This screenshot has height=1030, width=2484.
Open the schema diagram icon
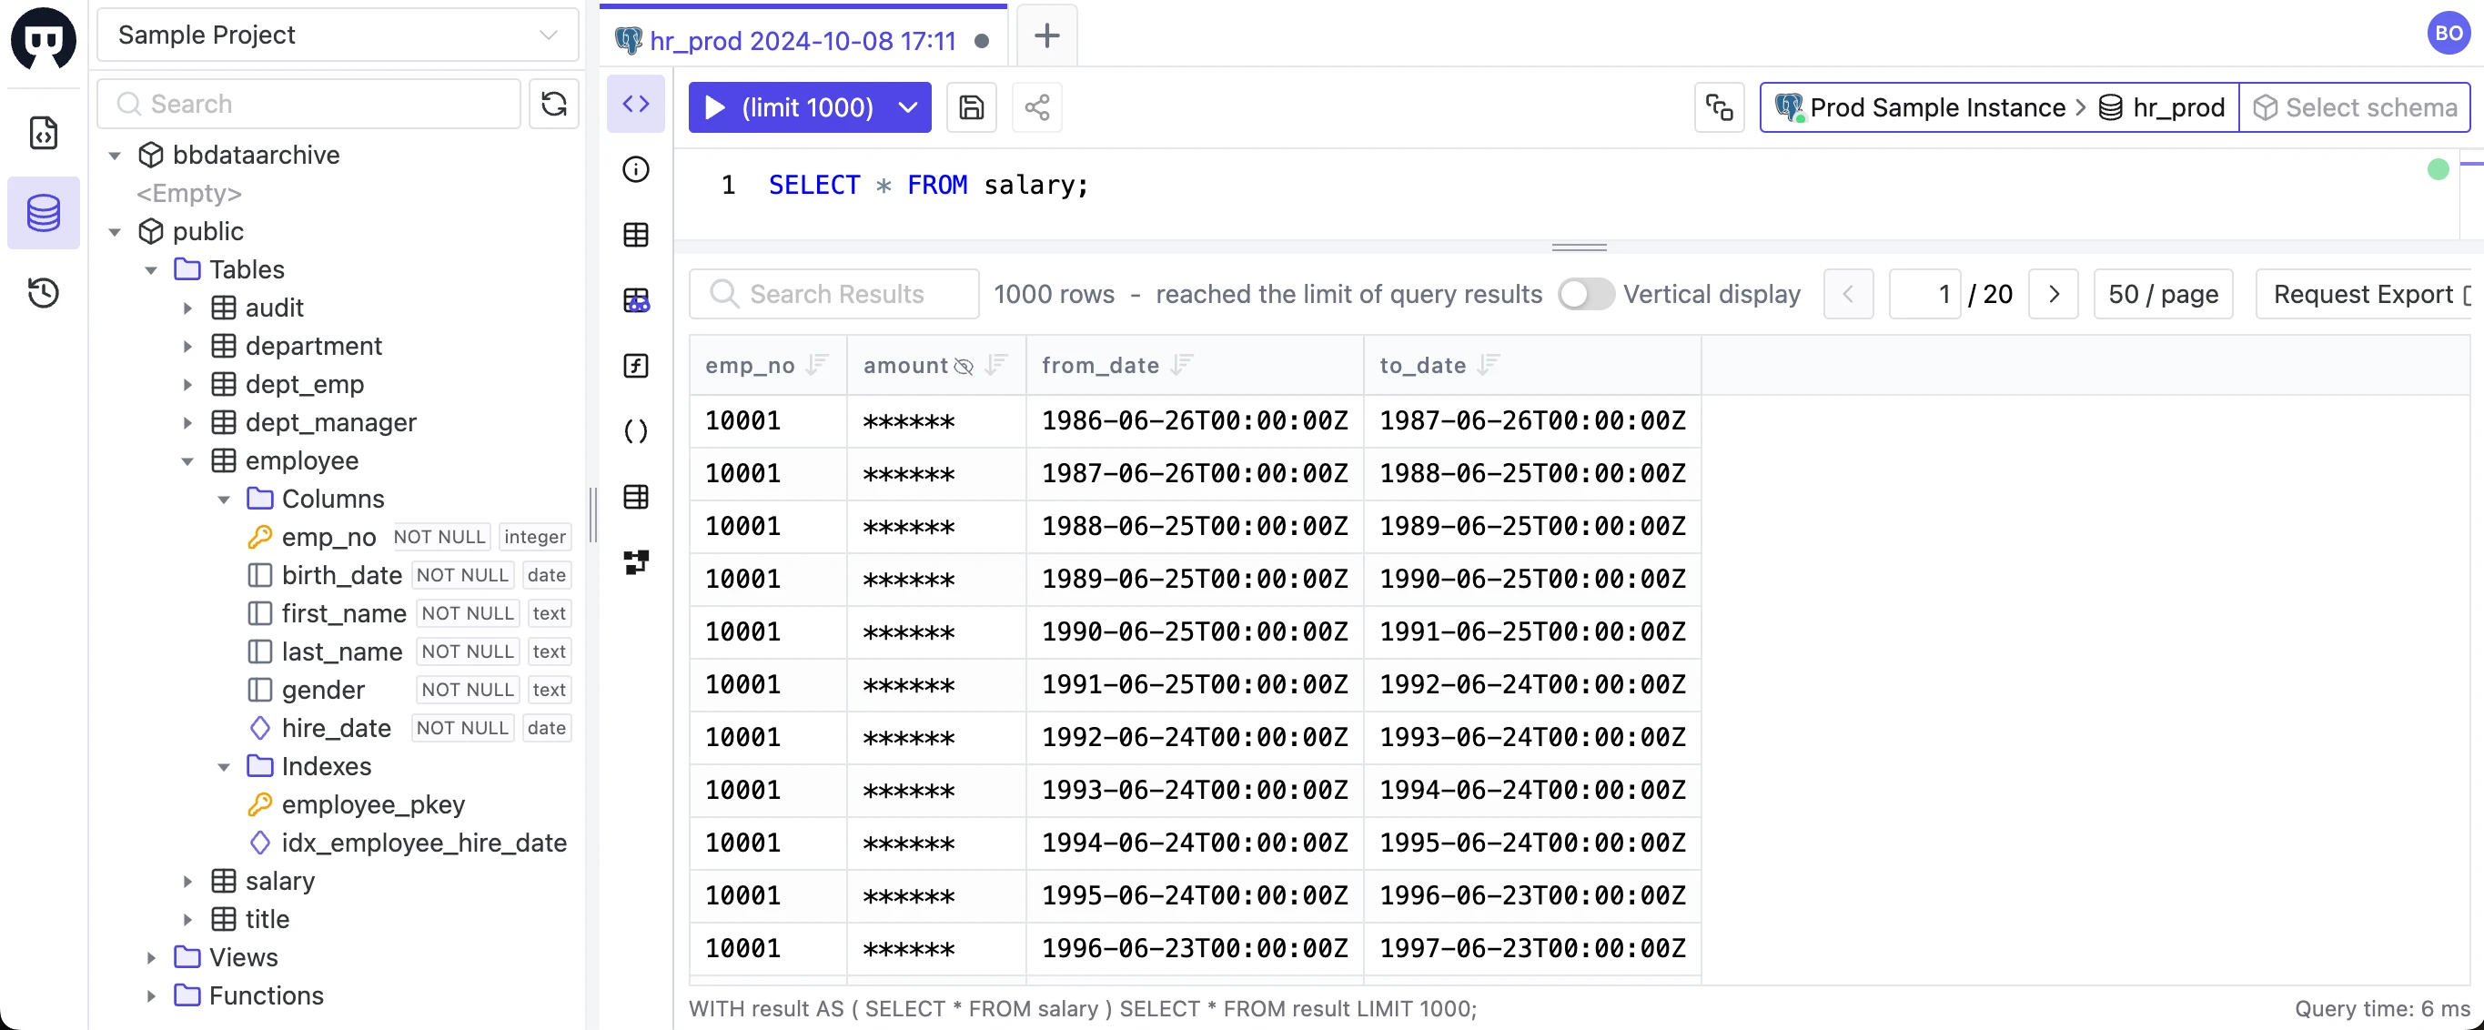(635, 563)
